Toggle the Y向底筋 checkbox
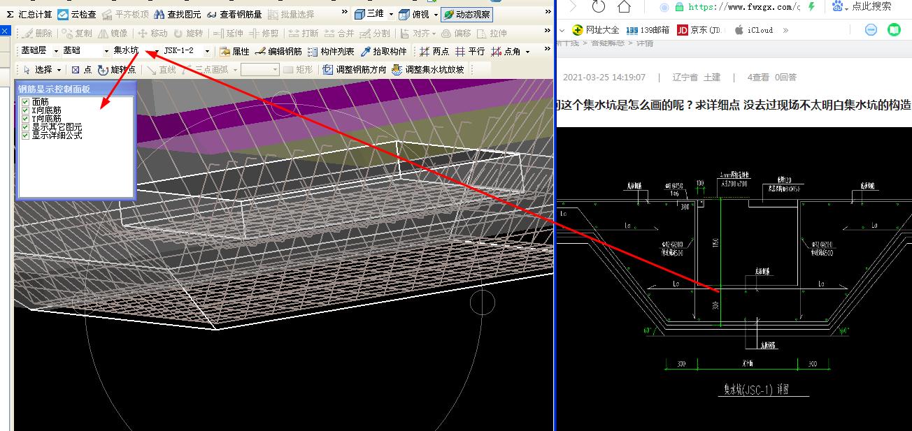This screenshot has height=431, width=912. (x=26, y=119)
